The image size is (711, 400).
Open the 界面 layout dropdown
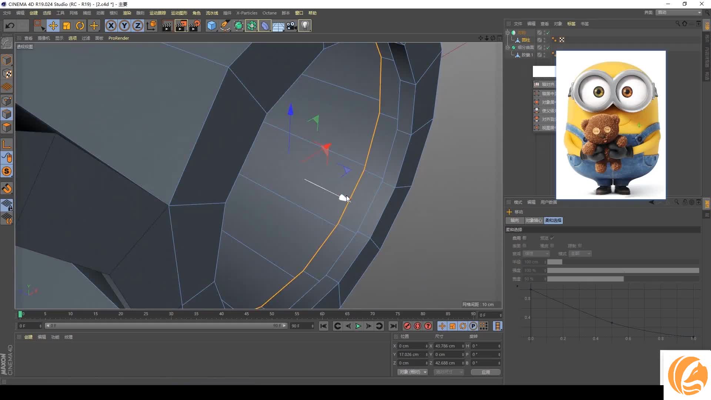tap(679, 13)
